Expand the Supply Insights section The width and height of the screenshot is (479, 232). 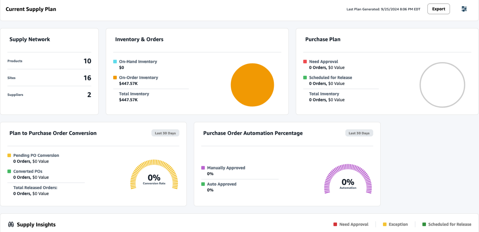pos(36,224)
